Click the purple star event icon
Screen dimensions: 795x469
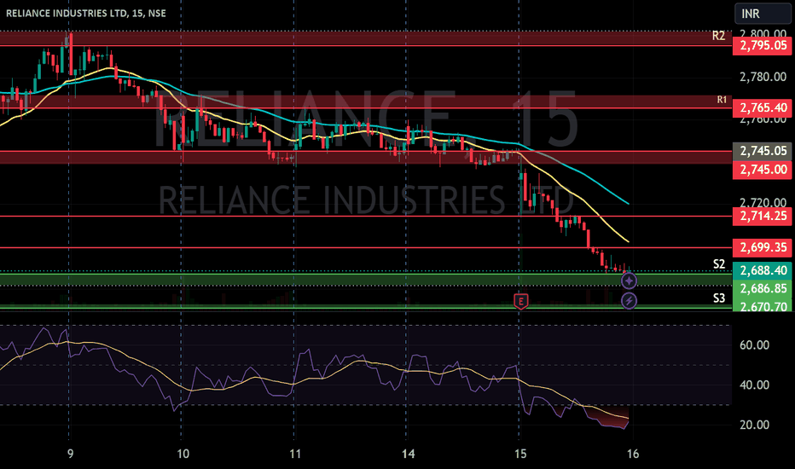(629, 281)
